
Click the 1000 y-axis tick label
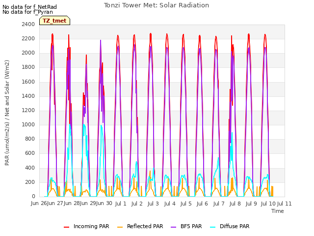pyautogui.click(x=28, y=124)
